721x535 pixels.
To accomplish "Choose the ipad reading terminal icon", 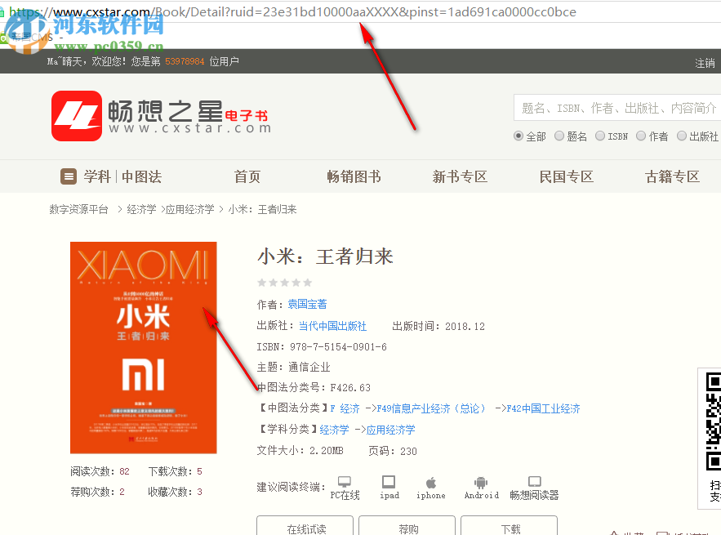I will point(389,482).
